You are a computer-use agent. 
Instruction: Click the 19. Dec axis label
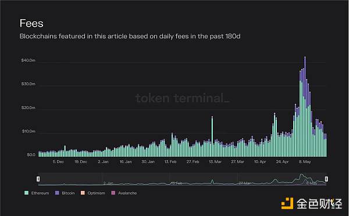tap(81, 162)
